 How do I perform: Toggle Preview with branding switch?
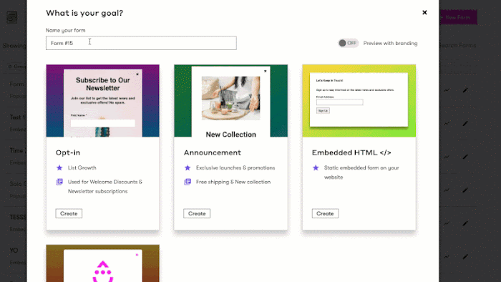tap(348, 43)
